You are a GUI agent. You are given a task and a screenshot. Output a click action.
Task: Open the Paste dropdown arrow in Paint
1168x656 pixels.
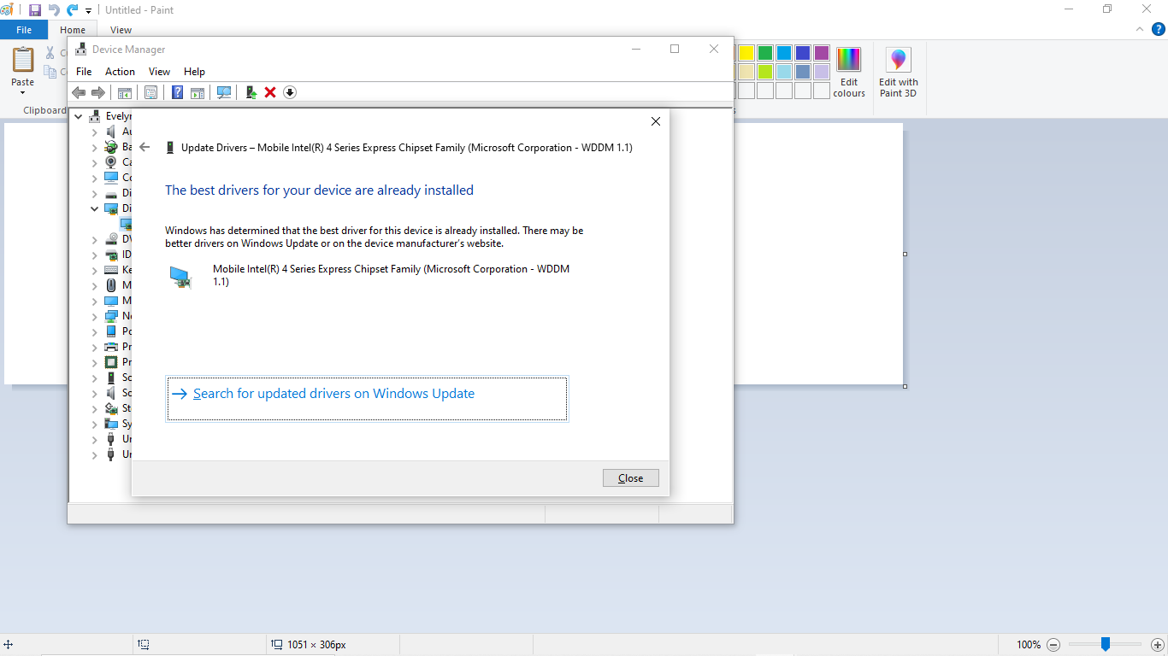coord(23,93)
